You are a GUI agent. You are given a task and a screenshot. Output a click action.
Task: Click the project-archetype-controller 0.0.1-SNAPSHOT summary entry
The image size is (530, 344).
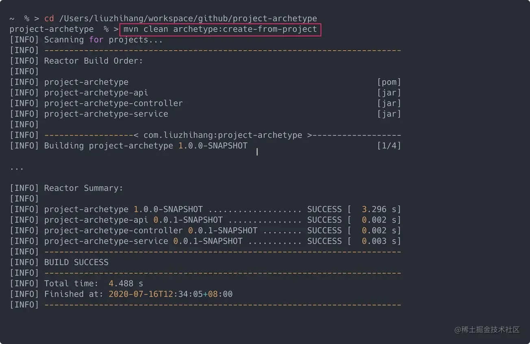point(150,231)
